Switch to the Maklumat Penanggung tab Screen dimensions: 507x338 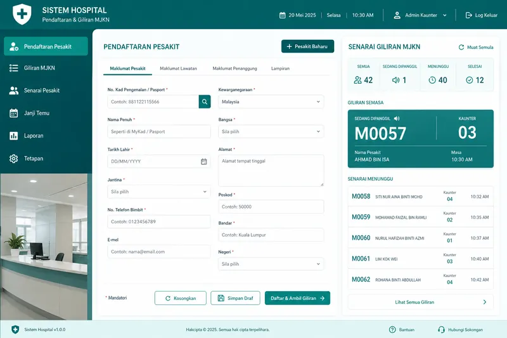(234, 68)
